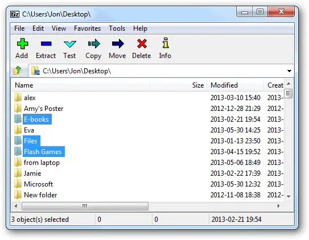This screenshot has height=240, width=309.
Task: Click inside the address path field
Action: [x=158, y=71]
